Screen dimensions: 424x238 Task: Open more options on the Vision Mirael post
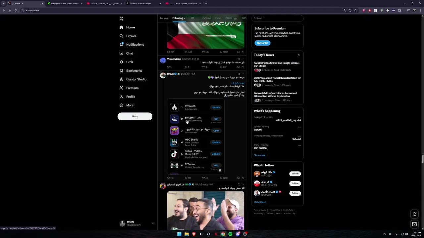click(243, 59)
